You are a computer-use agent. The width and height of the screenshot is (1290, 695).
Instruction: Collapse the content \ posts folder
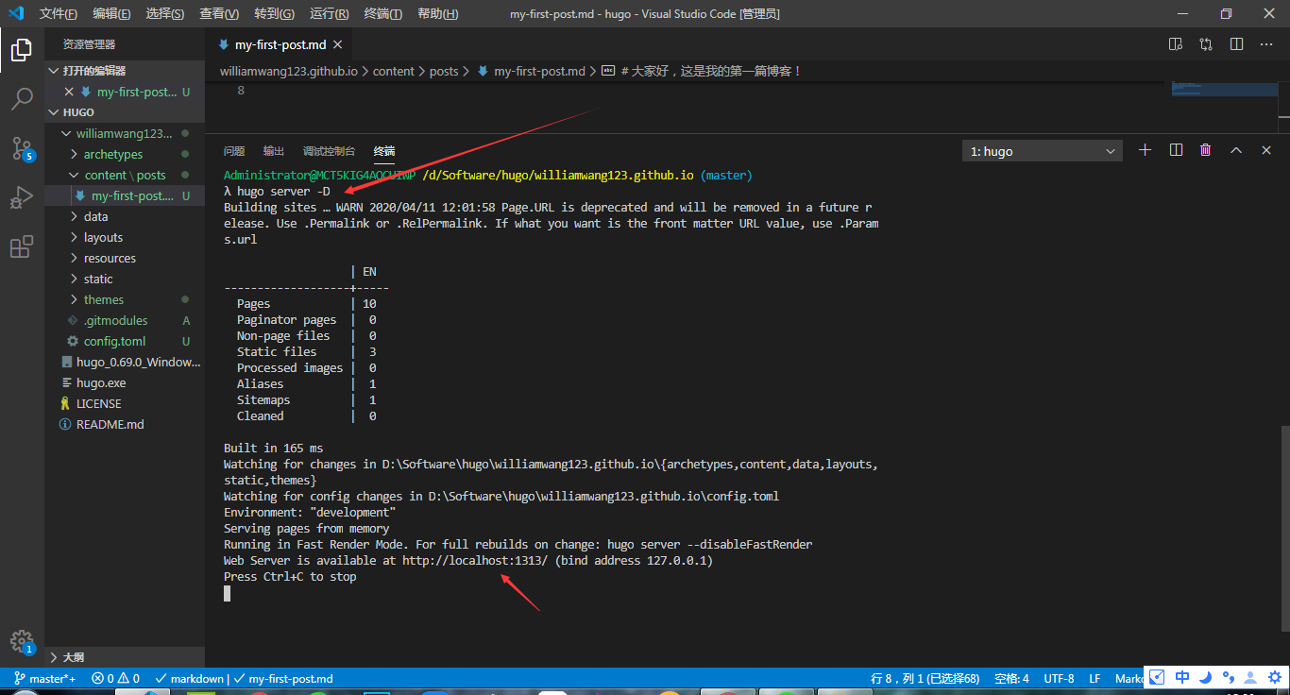125,175
